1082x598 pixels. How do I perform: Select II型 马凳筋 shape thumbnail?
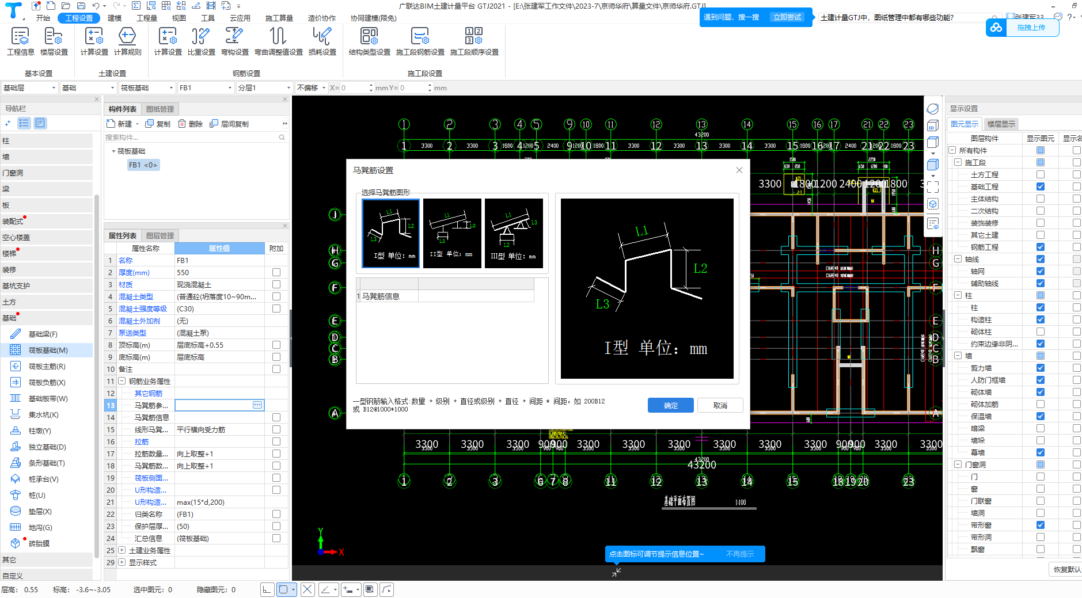[452, 233]
